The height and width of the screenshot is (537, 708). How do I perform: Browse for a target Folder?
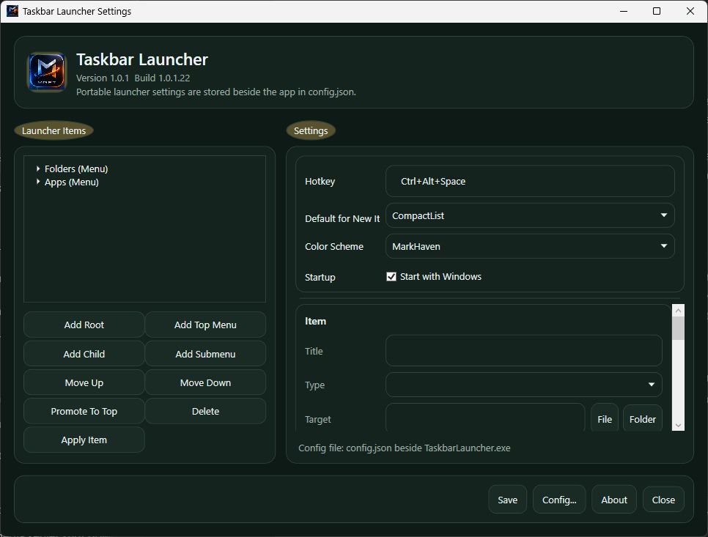pos(643,418)
